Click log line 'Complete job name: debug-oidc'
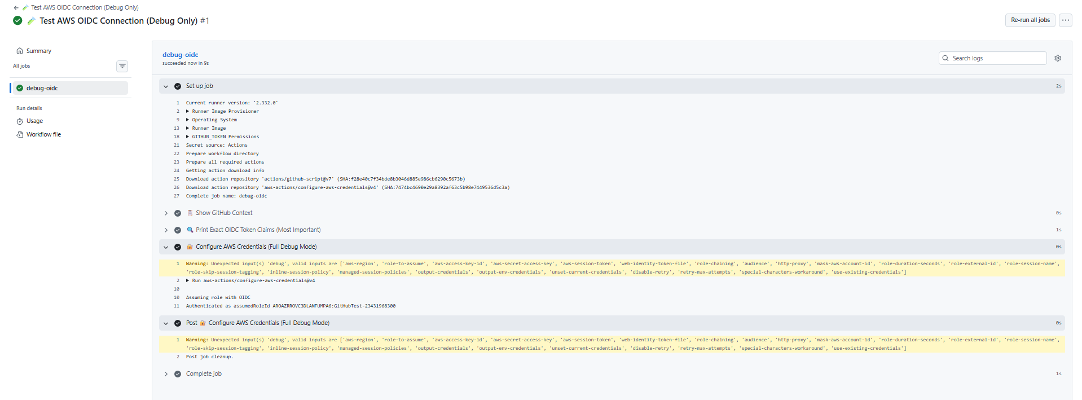1082x400 pixels. (226, 196)
